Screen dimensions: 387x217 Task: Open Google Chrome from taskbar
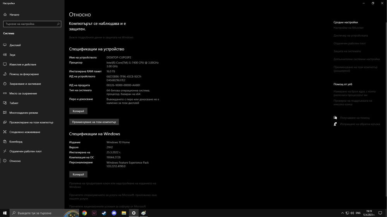(84, 213)
